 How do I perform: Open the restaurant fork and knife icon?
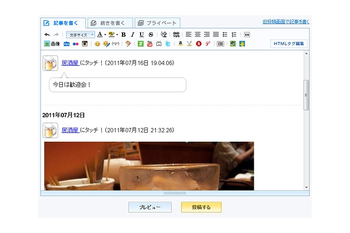(x=190, y=44)
